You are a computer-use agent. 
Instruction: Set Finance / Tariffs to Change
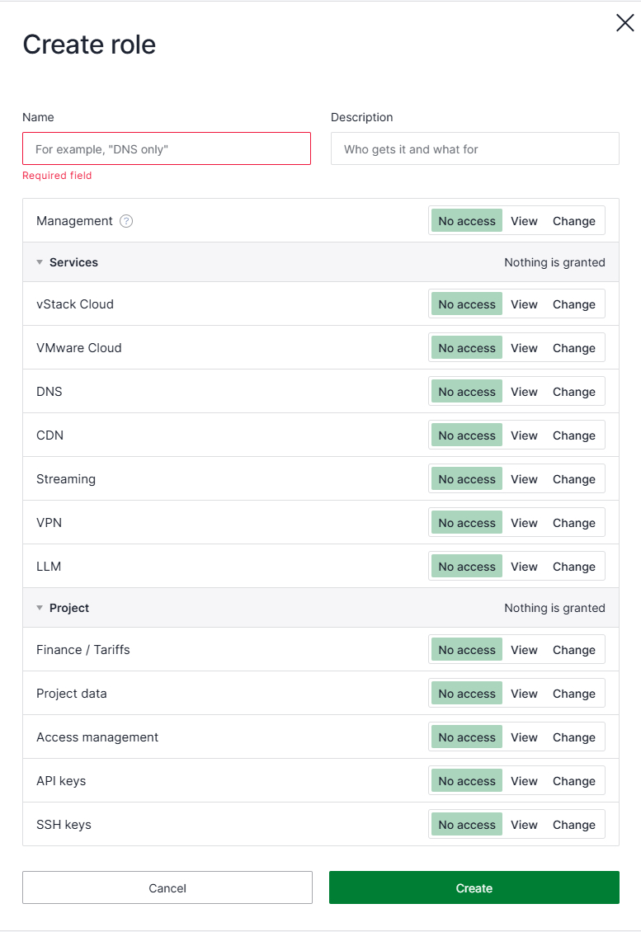pos(574,650)
